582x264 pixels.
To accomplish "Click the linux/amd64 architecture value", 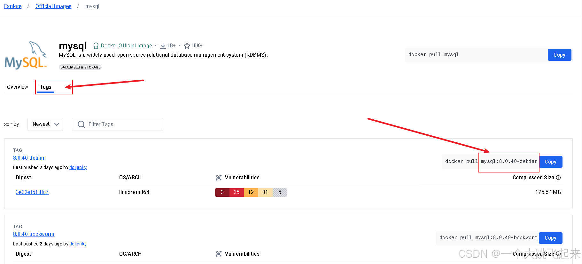I will (x=134, y=192).
